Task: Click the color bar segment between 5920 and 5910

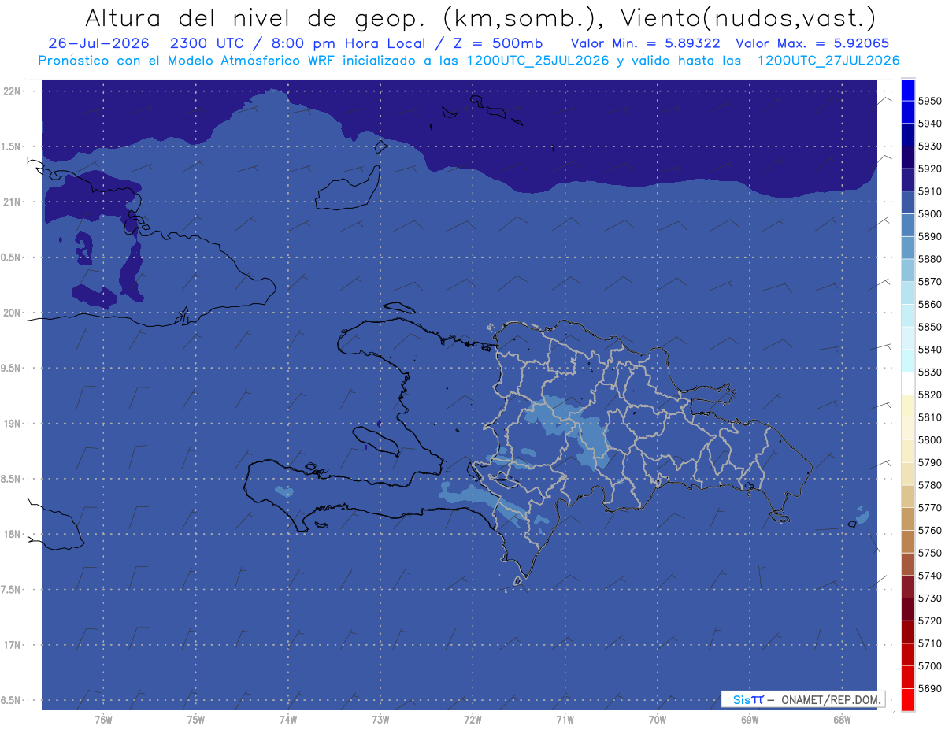Action: coord(907,180)
